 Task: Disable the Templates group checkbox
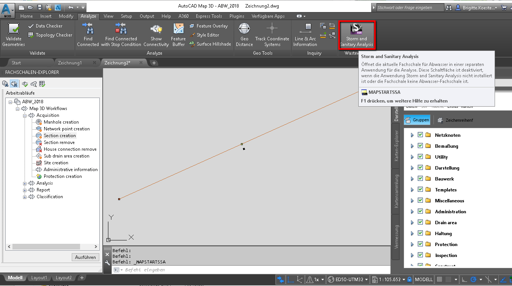(420, 190)
